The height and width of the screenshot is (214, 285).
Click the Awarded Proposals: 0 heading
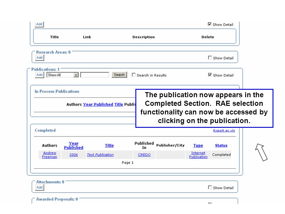[57, 199]
